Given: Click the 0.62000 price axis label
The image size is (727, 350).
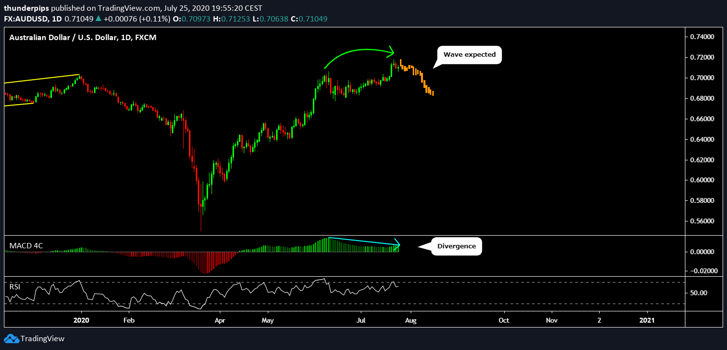Looking at the screenshot, I should (702, 160).
